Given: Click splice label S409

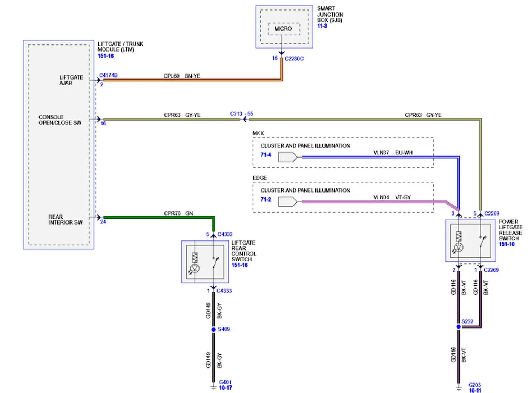Looking at the screenshot, I should point(224,329).
